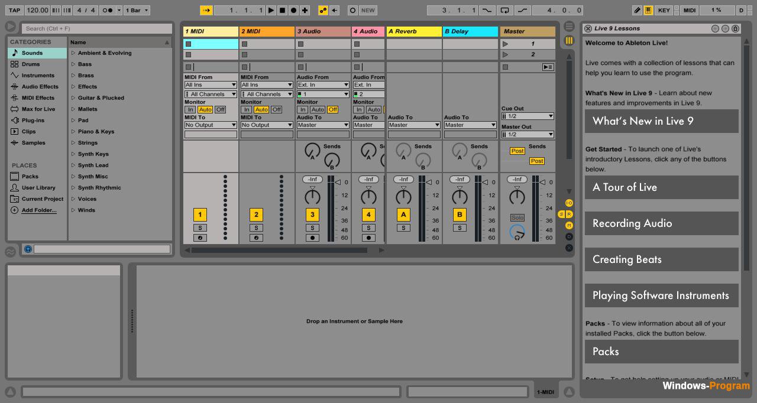Open Creating Beats lesson
This screenshot has width=757, height=403.
tap(662, 259)
